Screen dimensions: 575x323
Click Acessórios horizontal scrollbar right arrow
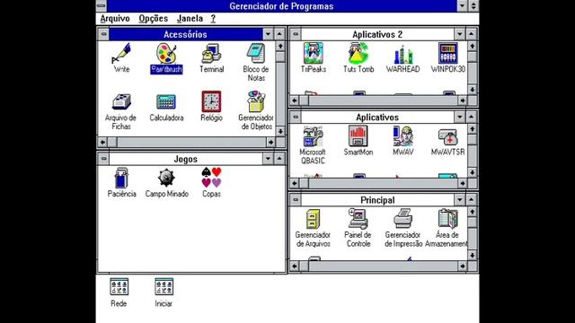pyautogui.click(x=271, y=142)
